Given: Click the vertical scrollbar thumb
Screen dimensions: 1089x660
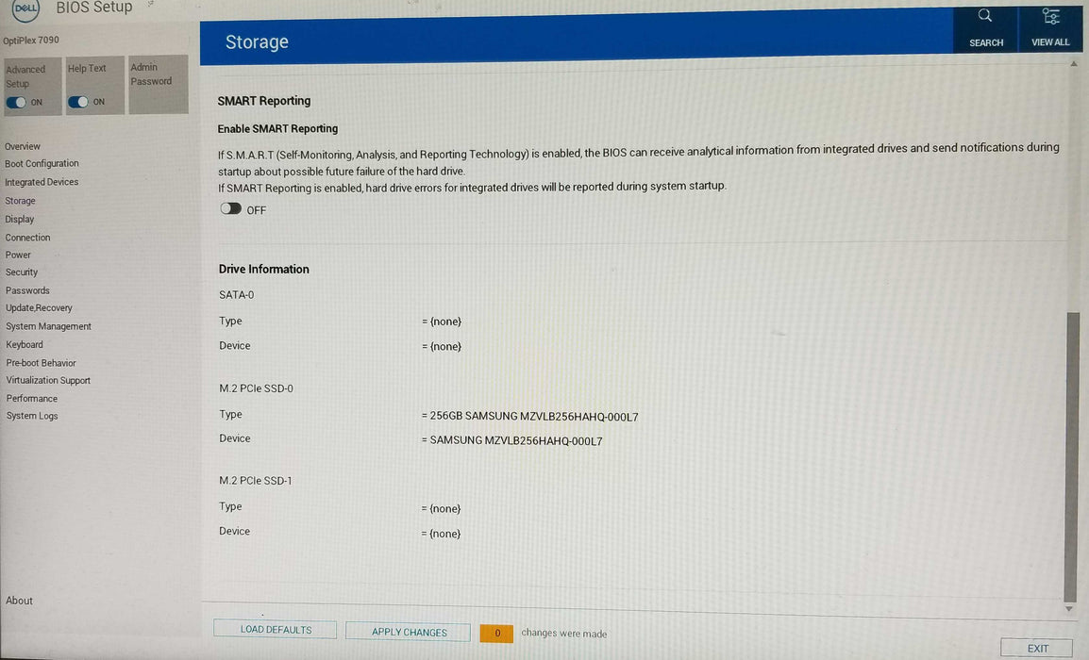Looking at the screenshot, I should coord(1070,456).
